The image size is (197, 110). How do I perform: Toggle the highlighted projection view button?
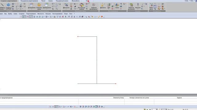coord(96,107)
